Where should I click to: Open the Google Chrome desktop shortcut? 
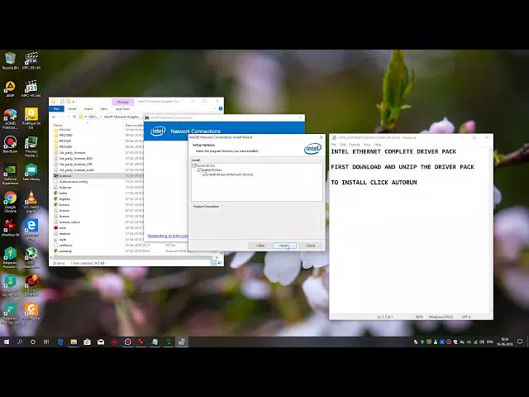point(10,202)
